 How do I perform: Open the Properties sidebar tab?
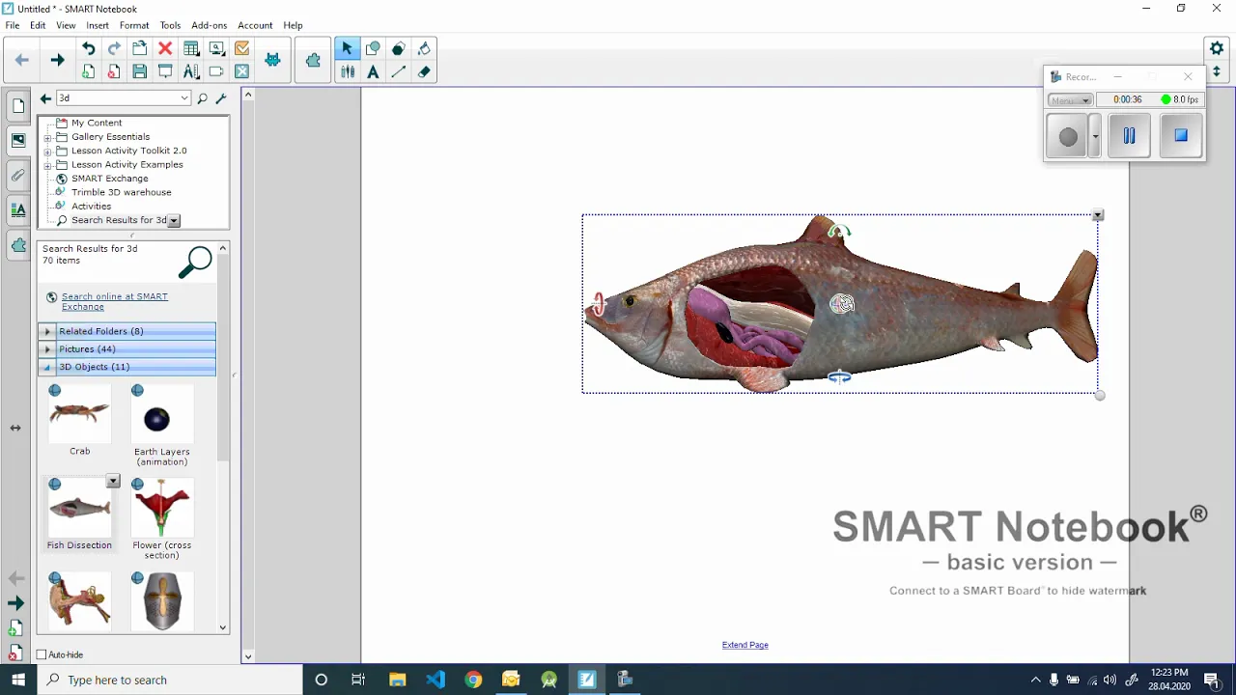click(x=18, y=209)
